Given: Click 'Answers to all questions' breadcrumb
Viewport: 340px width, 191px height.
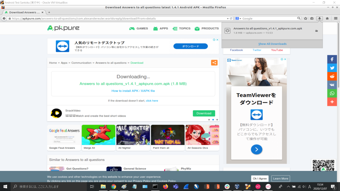Looking at the screenshot, I should click(111, 63).
